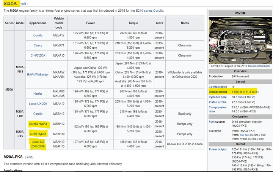Select the '188 N·m (139 lb·ft)' torque cell
Viewport: 273px width, 172px height.
133,144
